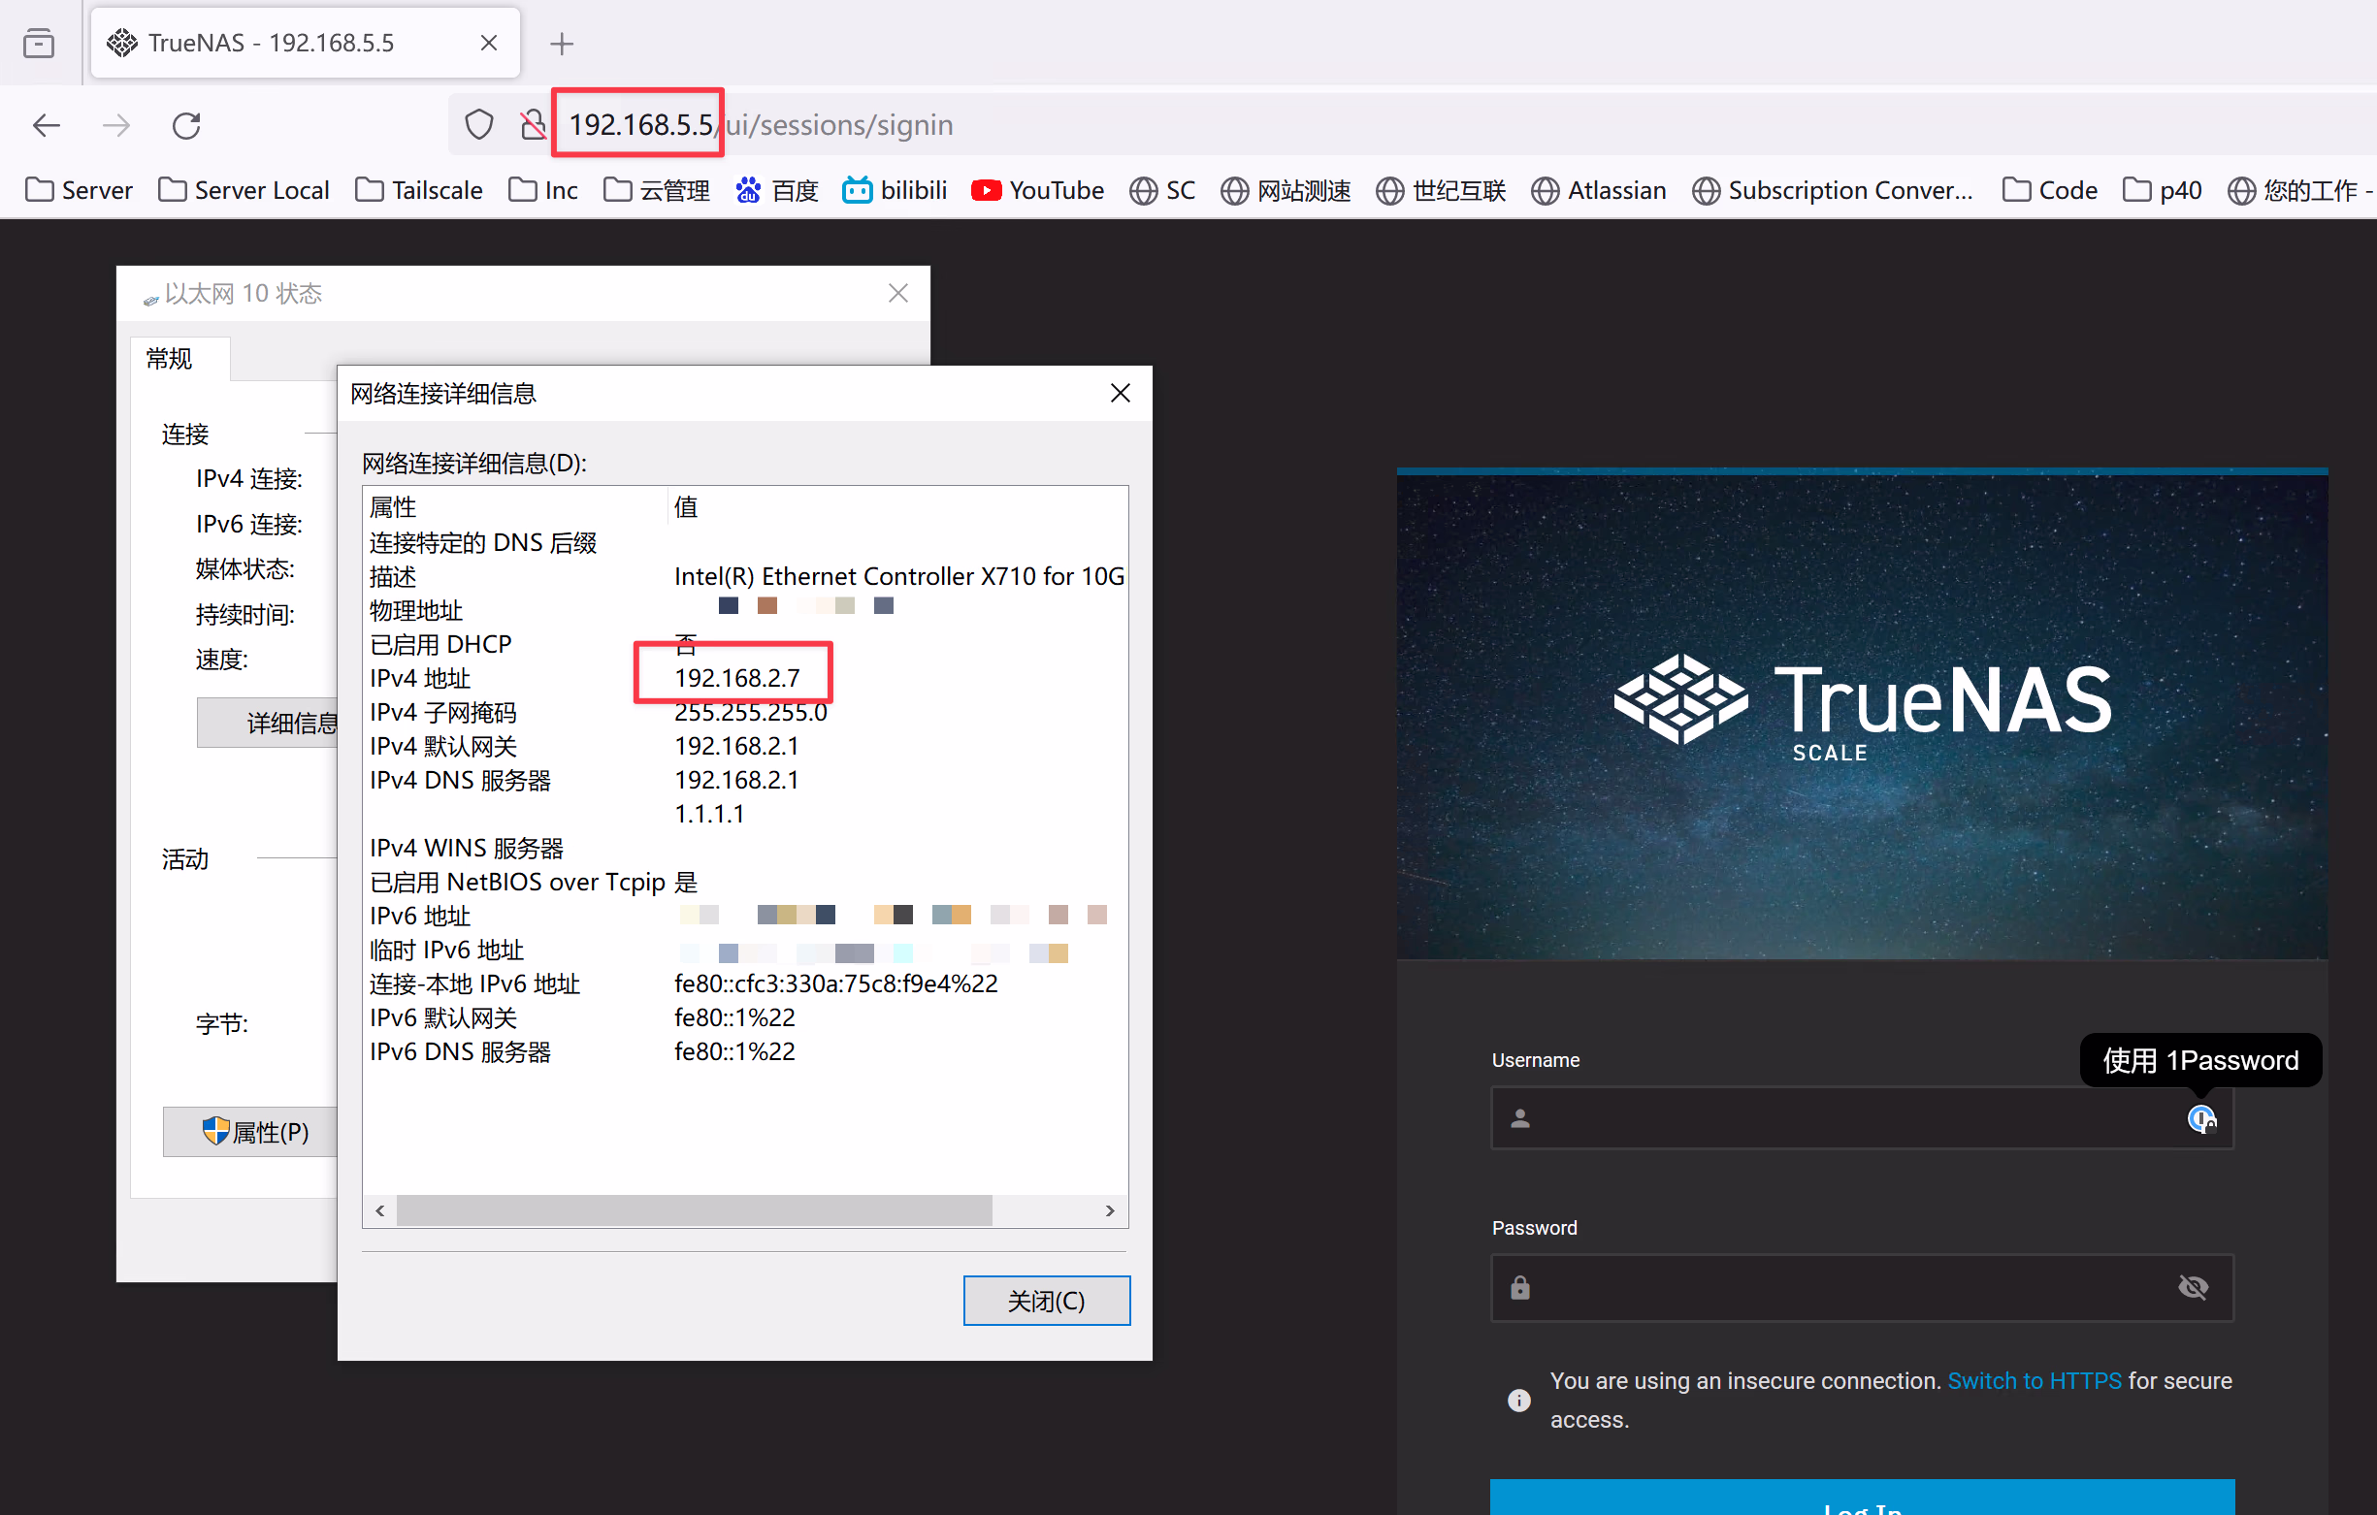Open the bilibili bookmark

895,189
